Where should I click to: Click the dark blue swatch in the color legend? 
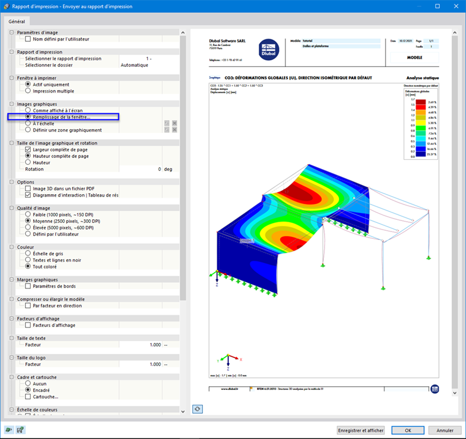coord(421,154)
